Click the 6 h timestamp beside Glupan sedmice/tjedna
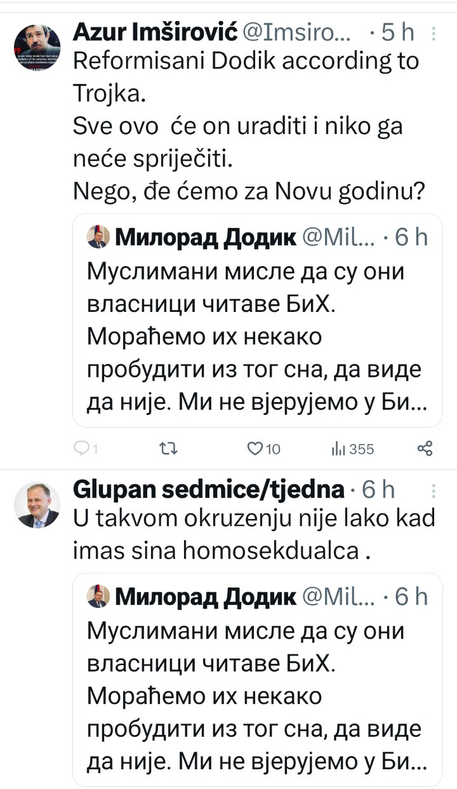Screen dimensions: 457x789 pyautogui.click(x=378, y=490)
